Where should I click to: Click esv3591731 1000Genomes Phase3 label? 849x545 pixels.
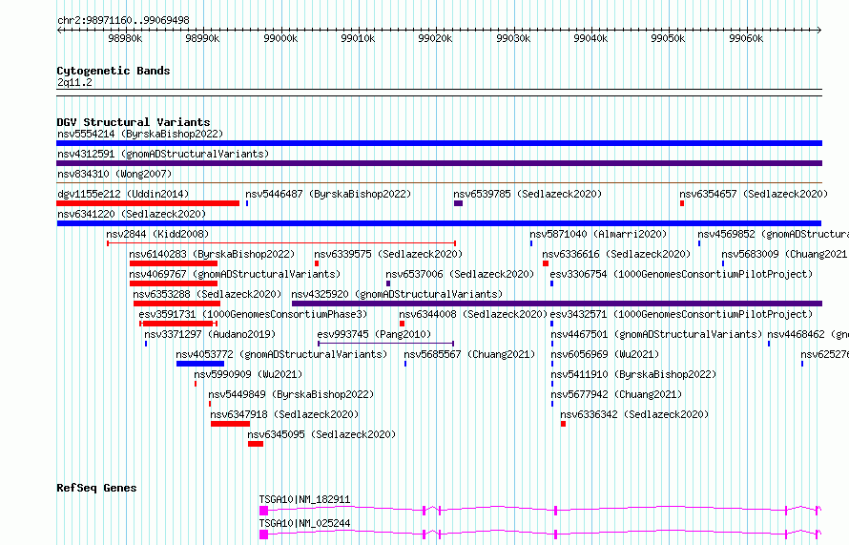[253, 314]
